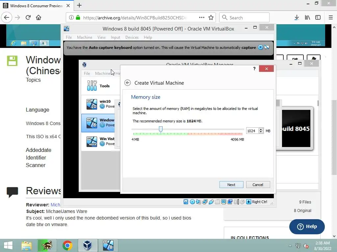Screen dimensions: 337x252
Task: Open View menu of VM window
Action: pos(101,37)
